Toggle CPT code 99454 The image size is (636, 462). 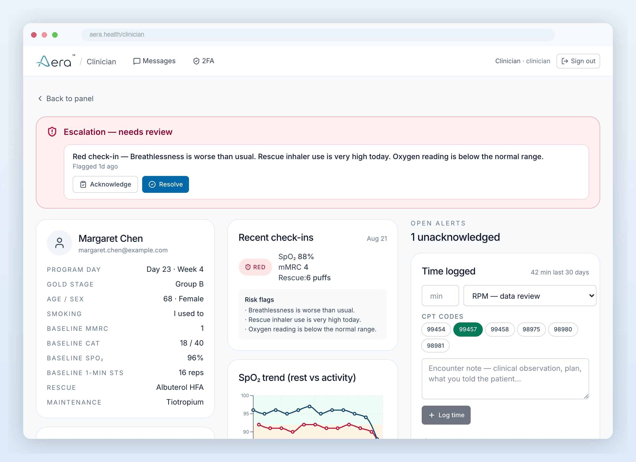[436, 329]
